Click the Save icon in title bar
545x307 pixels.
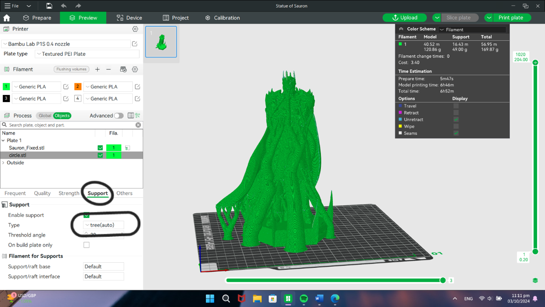pyautogui.click(x=49, y=6)
